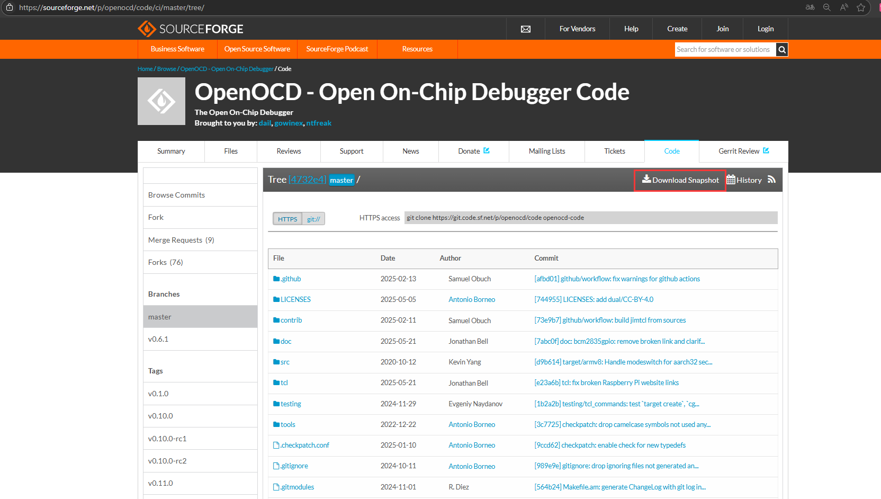The image size is (881, 499).
Task: Open the Mailing Lists tab
Action: point(547,151)
